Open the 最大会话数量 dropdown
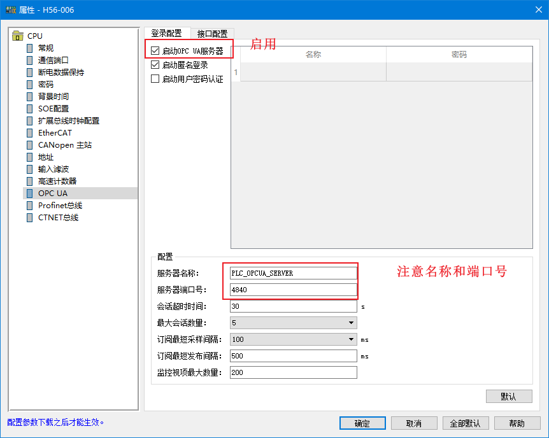 coord(294,323)
